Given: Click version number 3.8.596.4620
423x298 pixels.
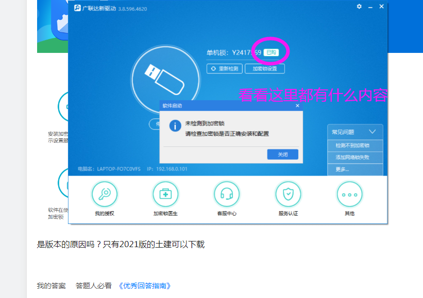Looking at the screenshot, I should [132, 9].
